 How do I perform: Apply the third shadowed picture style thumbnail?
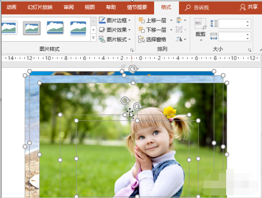[x=55, y=27]
